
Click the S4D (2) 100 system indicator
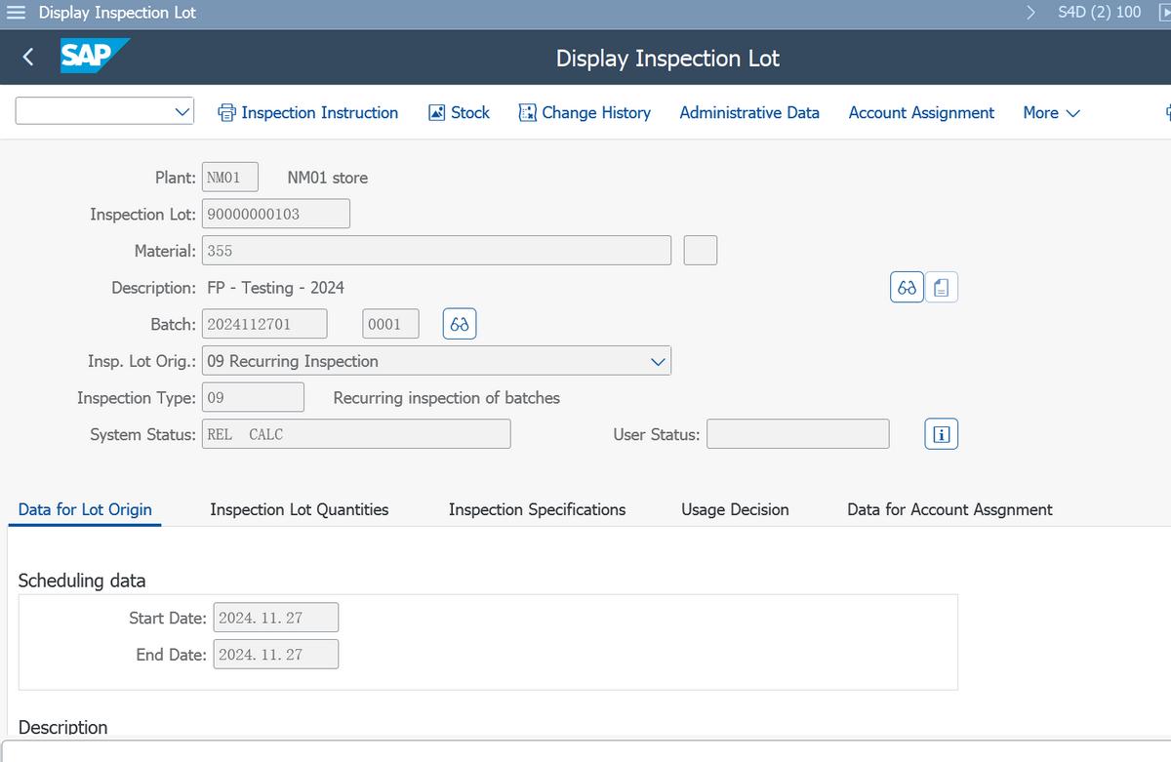coord(1099,12)
